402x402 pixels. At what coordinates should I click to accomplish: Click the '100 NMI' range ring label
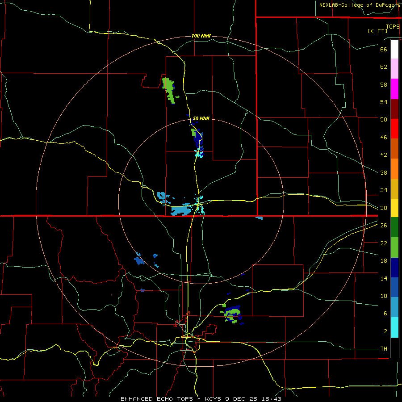pyautogui.click(x=201, y=36)
